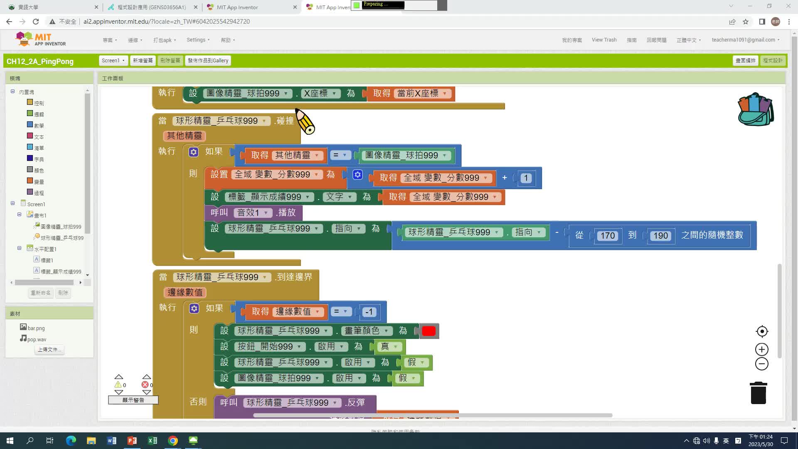798x449 pixels.
Task: Open the Settings menu
Action: (198, 40)
